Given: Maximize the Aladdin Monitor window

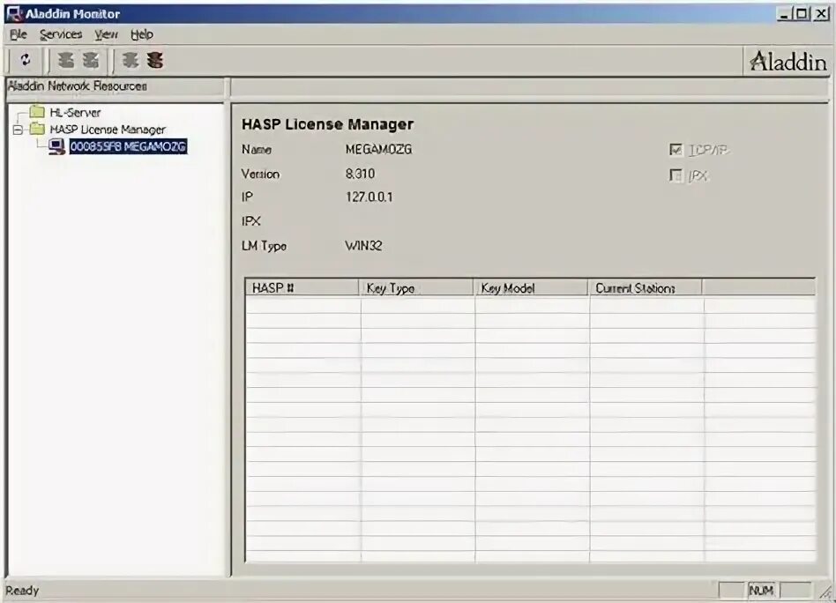Looking at the screenshot, I should pos(801,14).
